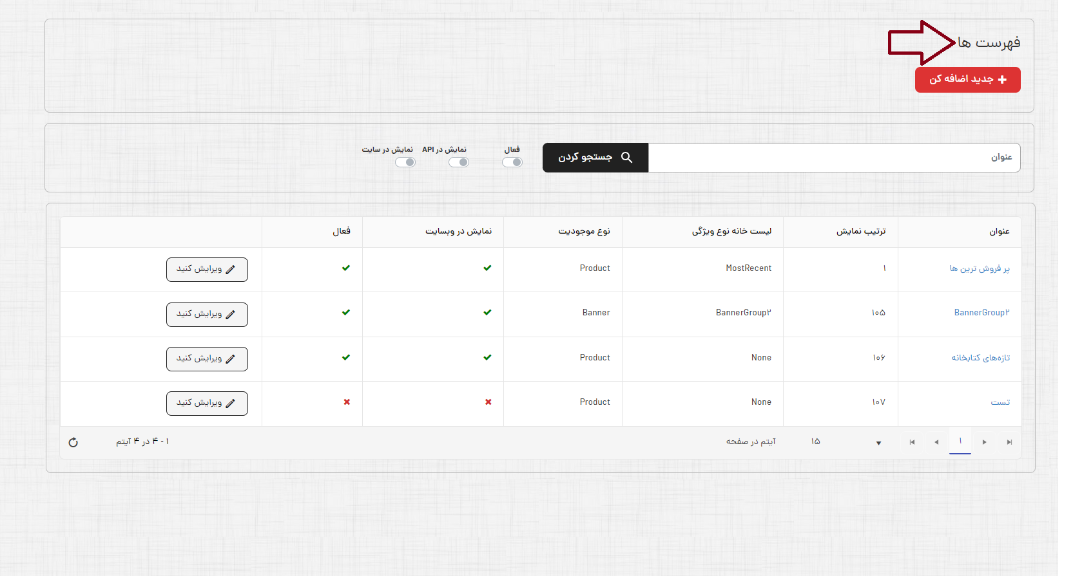Click the عنوان column header
1073x576 pixels.
[x=999, y=232]
